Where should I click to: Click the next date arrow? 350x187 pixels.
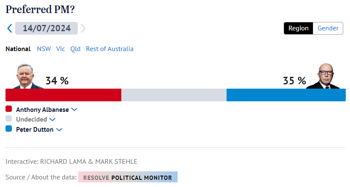(83, 28)
